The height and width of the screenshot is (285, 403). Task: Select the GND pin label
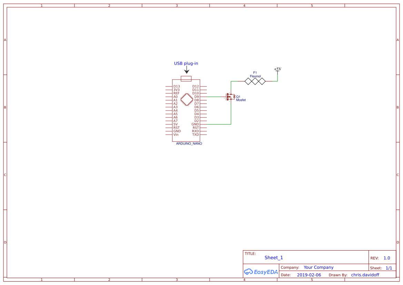pos(195,124)
